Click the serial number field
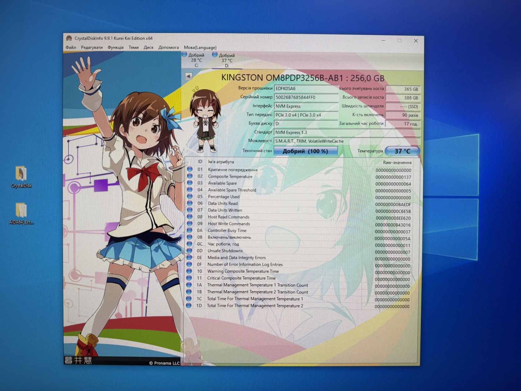The image size is (521, 391). pyautogui.click(x=306, y=97)
